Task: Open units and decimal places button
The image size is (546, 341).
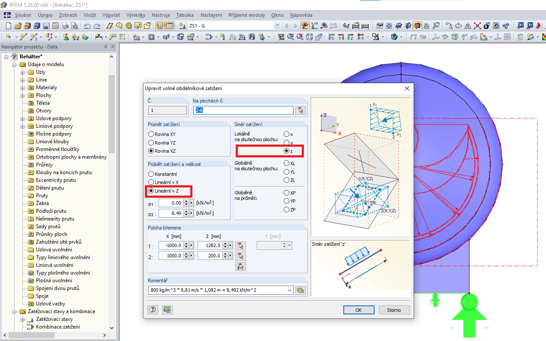Action: click(x=167, y=310)
